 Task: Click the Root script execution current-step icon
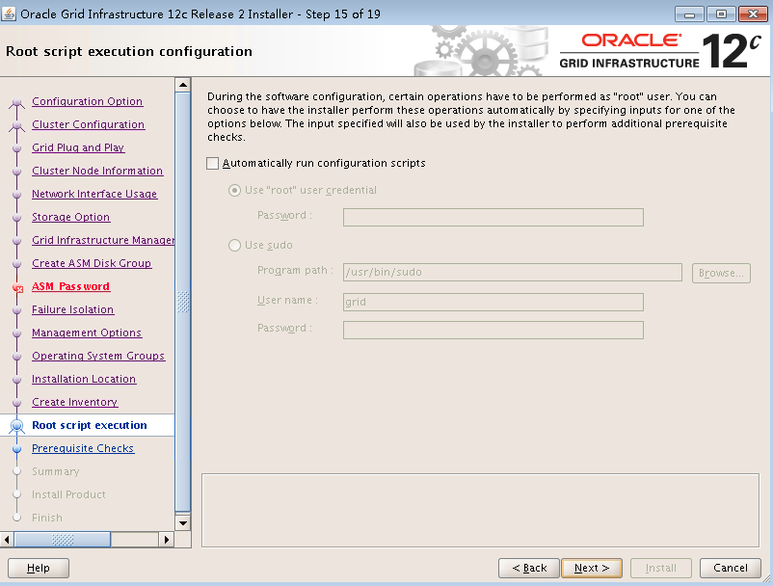17,426
